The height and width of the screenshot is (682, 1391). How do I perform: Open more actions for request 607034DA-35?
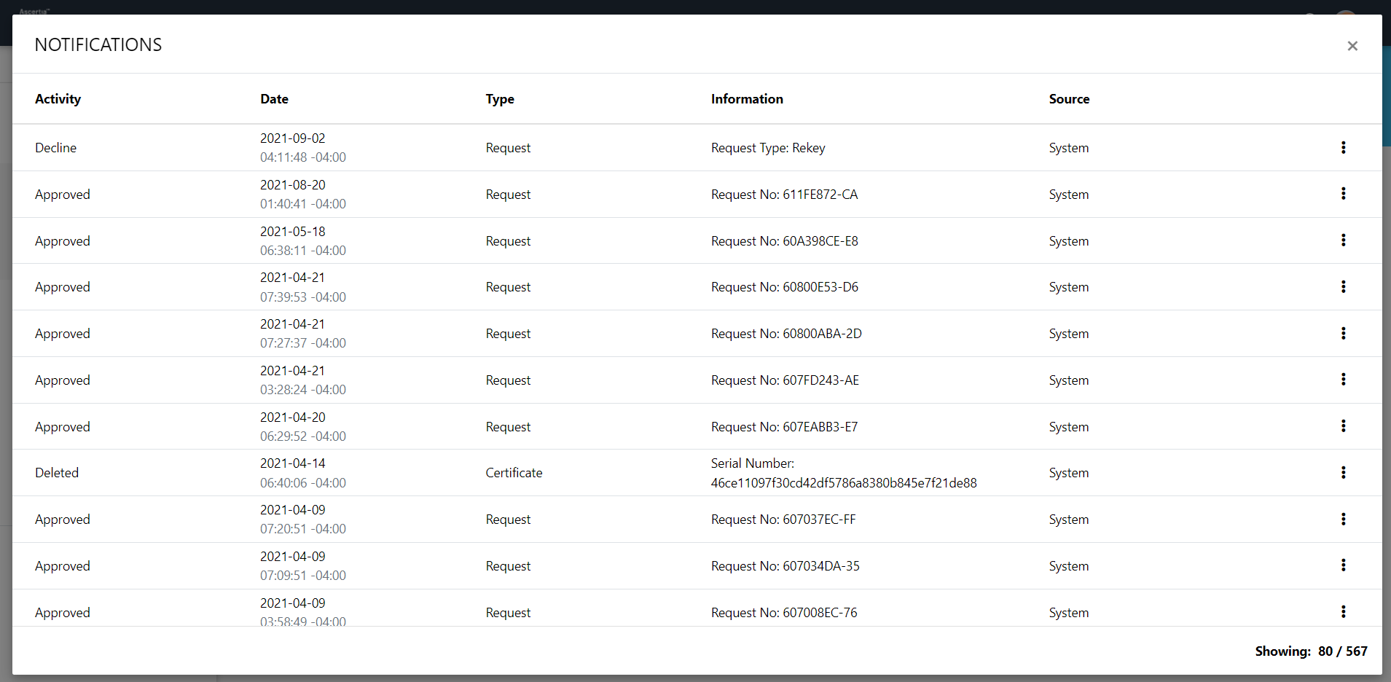coord(1343,565)
